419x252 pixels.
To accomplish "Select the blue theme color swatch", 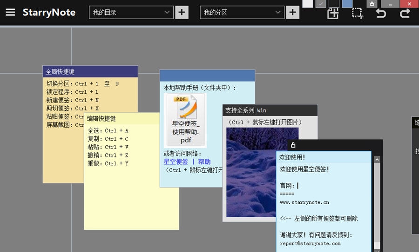I will point(347,4).
